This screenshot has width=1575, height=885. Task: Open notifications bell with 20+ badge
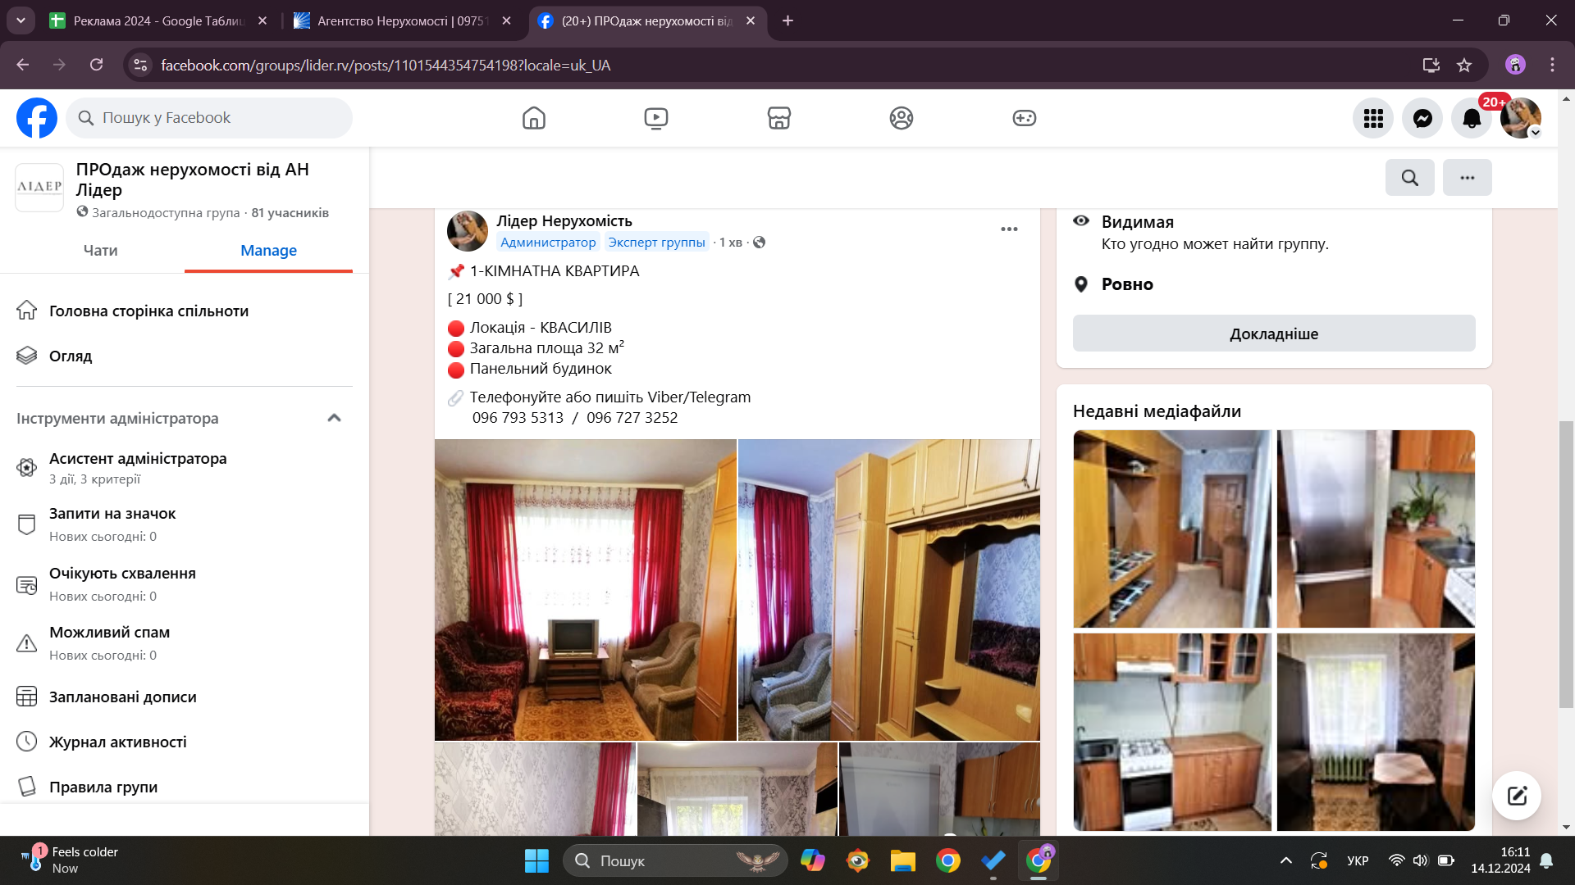pos(1472,118)
